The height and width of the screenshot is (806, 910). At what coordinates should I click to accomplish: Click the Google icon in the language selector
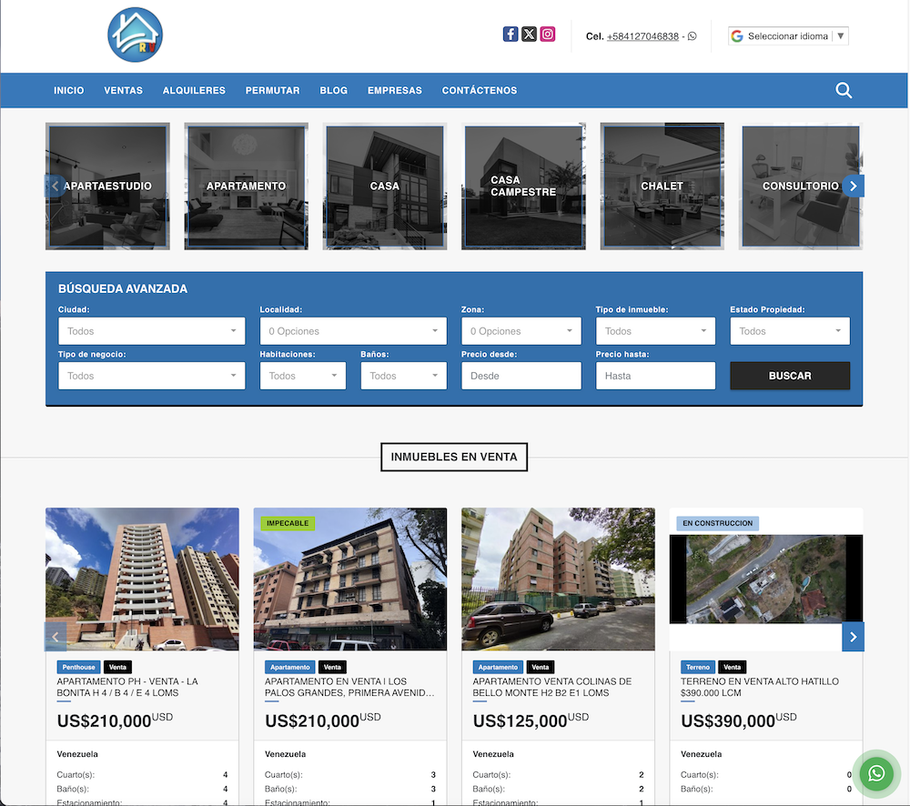pyautogui.click(x=736, y=35)
